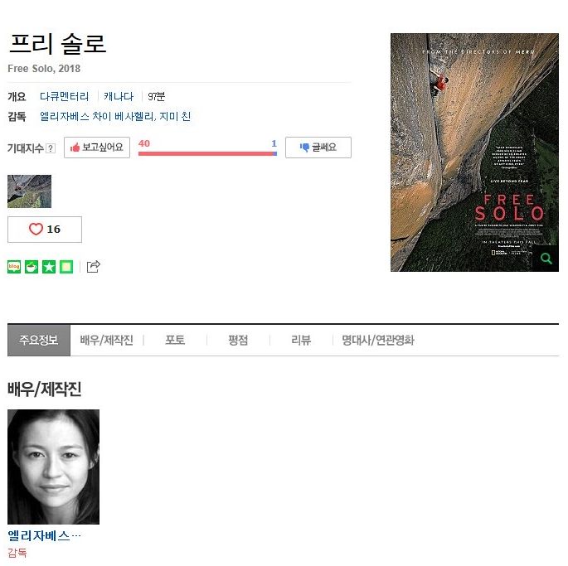
Task: Vote 보고싶어요 thumbs-up button
Action: (x=97, y=148)
